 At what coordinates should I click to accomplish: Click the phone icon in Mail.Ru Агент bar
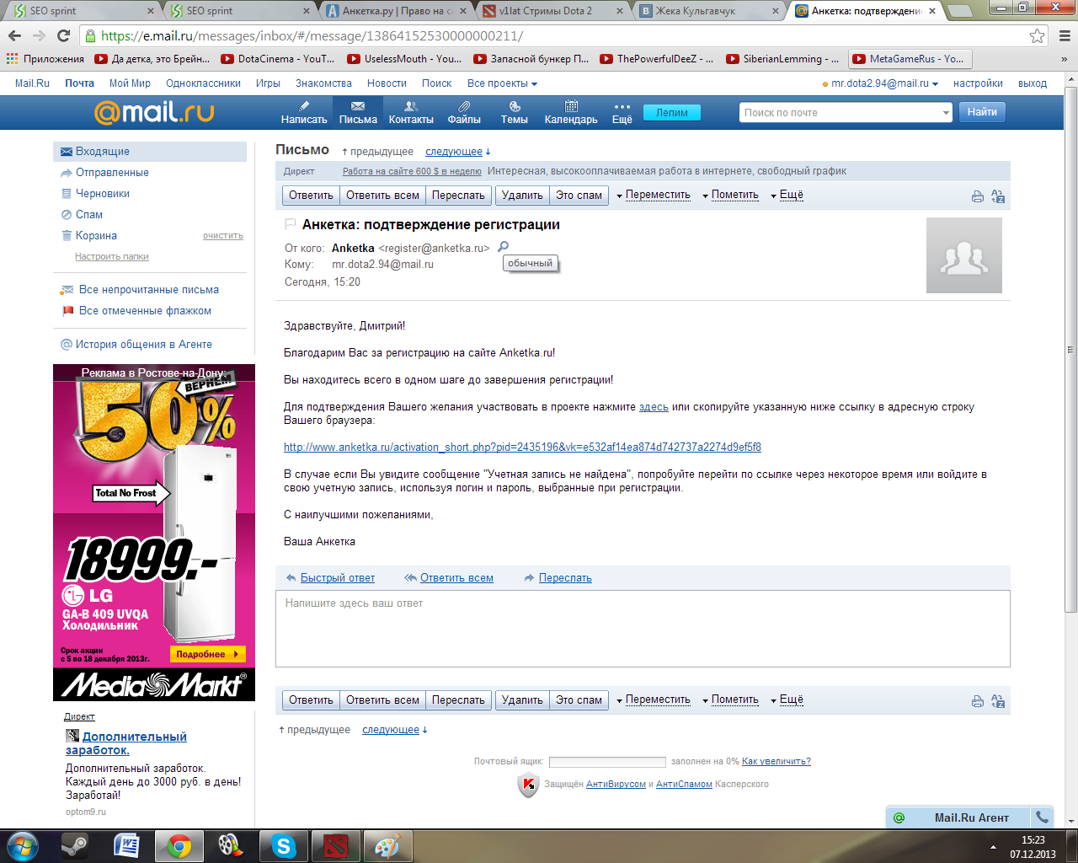tap(1042, 817)
